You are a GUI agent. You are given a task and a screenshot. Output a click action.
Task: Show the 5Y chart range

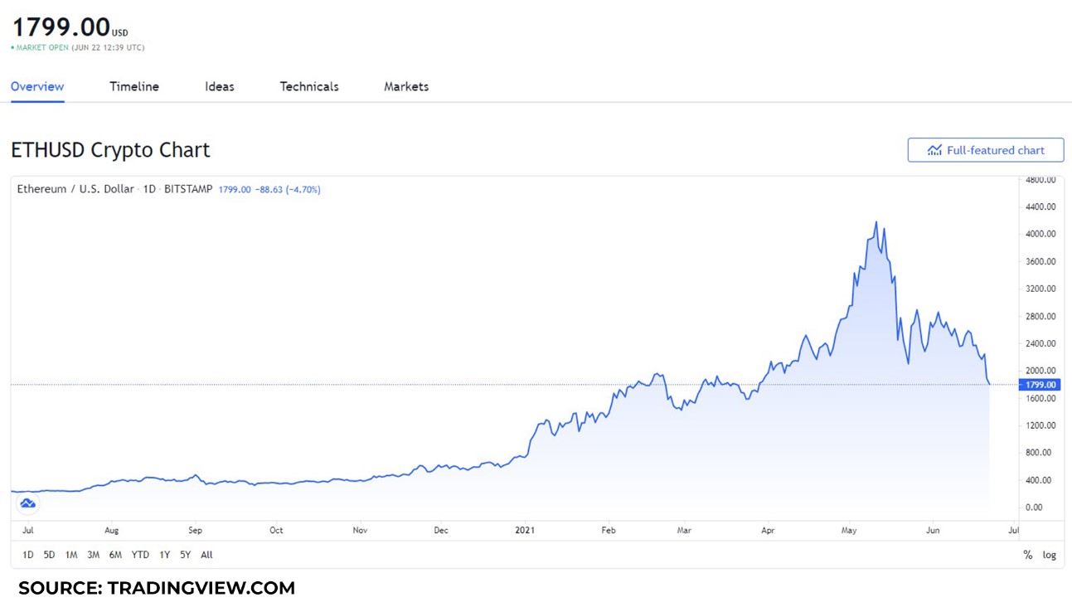185,555
